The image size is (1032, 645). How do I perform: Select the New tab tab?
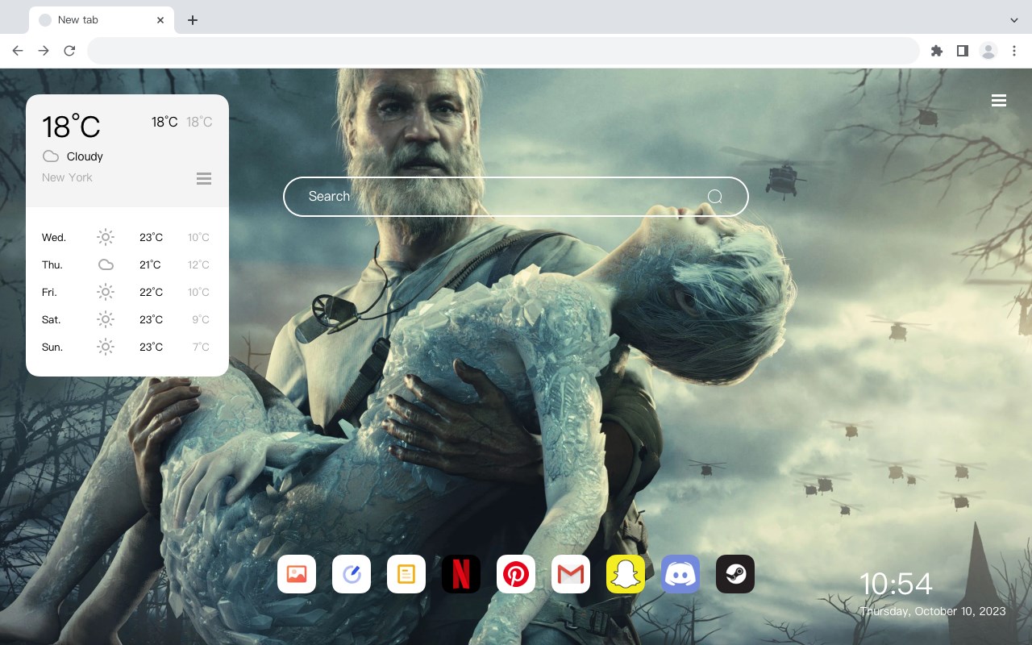(x=101, y=20)
